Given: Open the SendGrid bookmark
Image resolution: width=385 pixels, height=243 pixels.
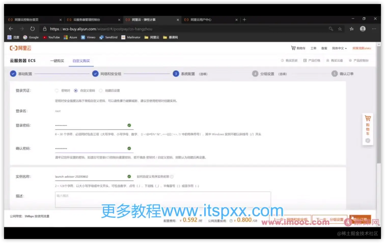Looking at the screenshot, I should [108, 37].
